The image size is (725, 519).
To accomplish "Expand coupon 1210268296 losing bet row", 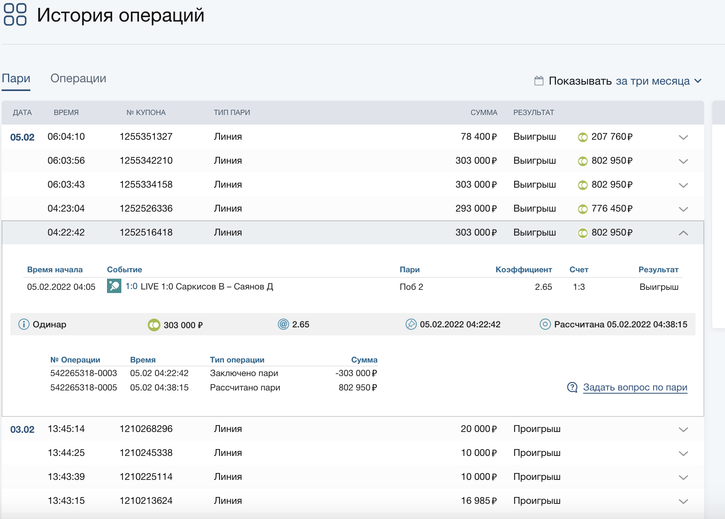I will pos(683,430).
